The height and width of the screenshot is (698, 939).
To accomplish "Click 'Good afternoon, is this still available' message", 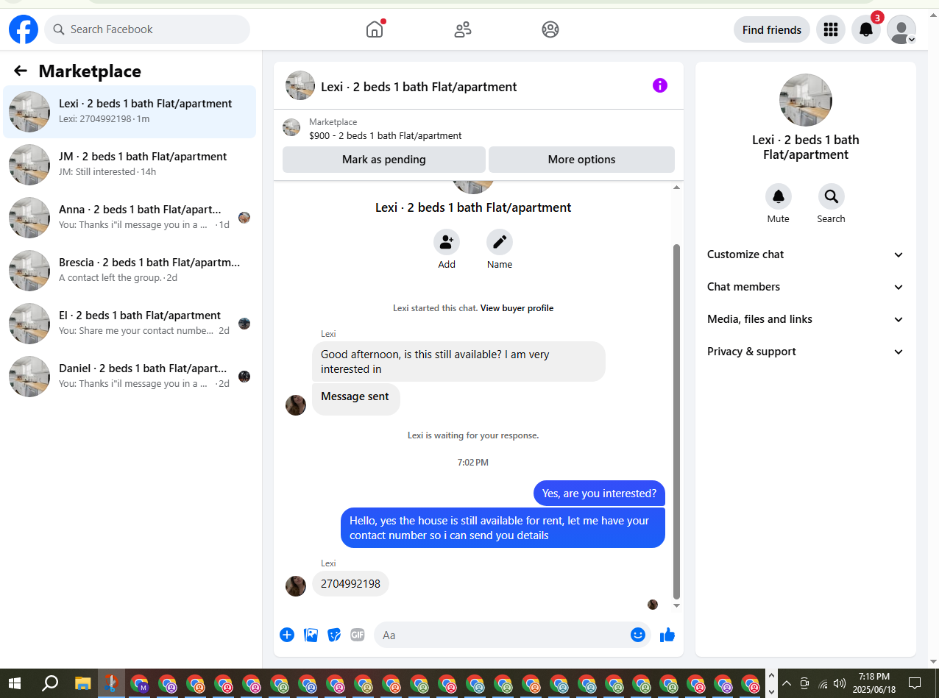I will [x=458, y=361].
